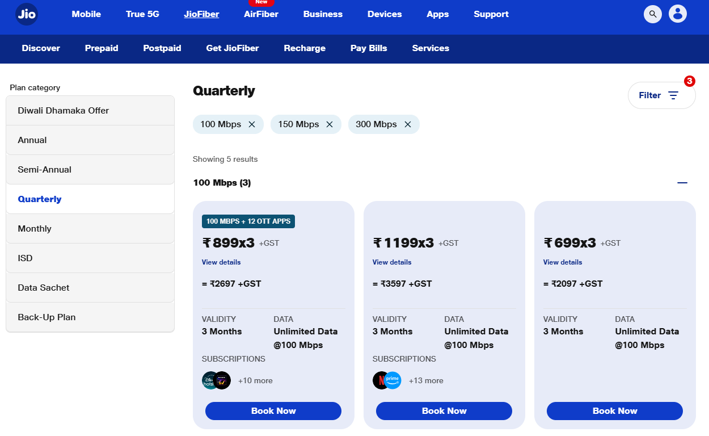Click '+13 more' subscriptions on ₹1199x3 plan
The height and width of the screenshot is (436, 709).
click(426, 381)
